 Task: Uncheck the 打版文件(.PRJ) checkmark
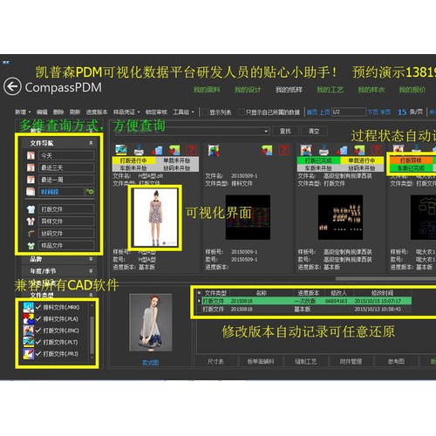tap(38, 353)
